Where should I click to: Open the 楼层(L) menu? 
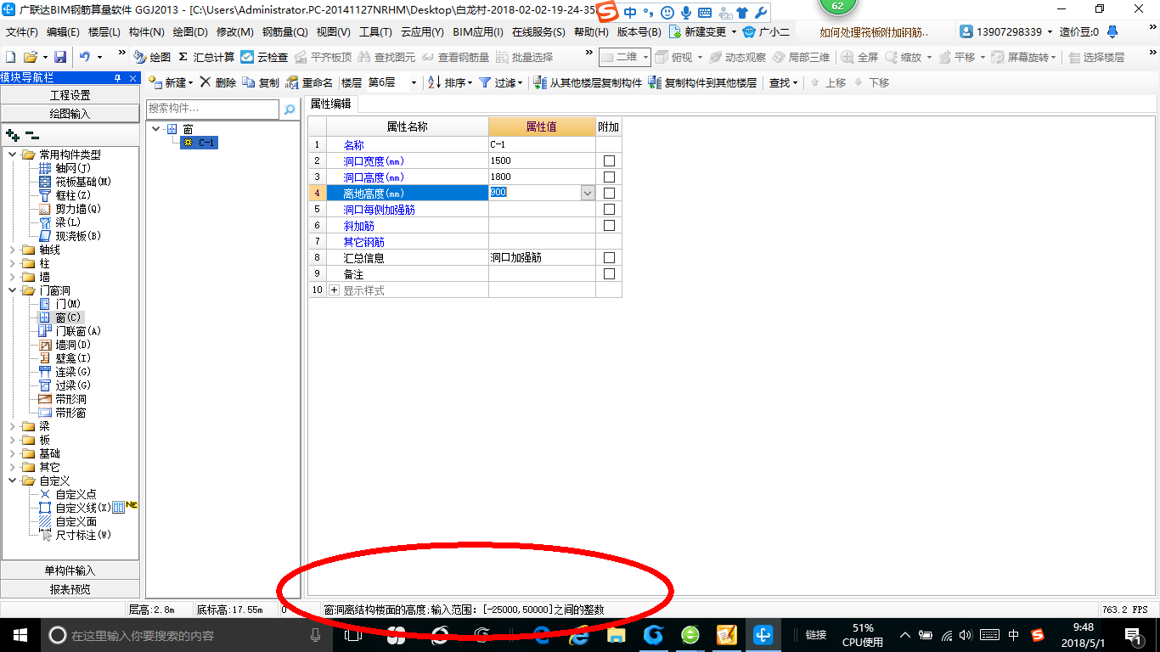(104, 31)
